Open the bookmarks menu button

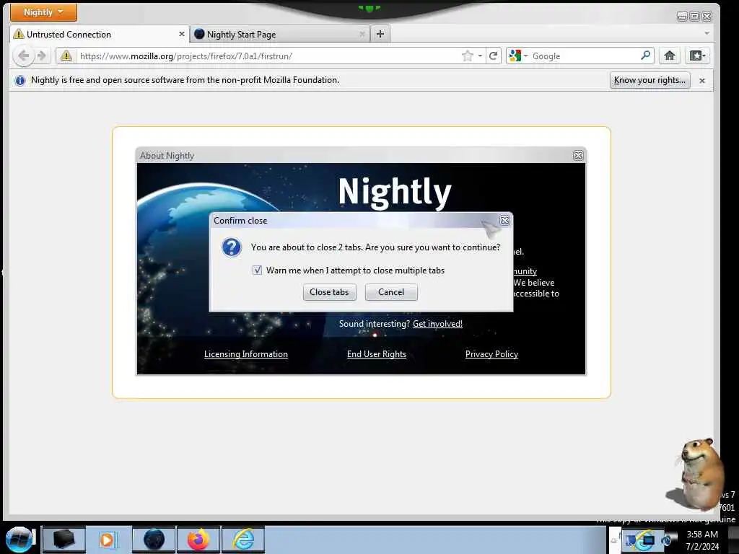point(698,56)
